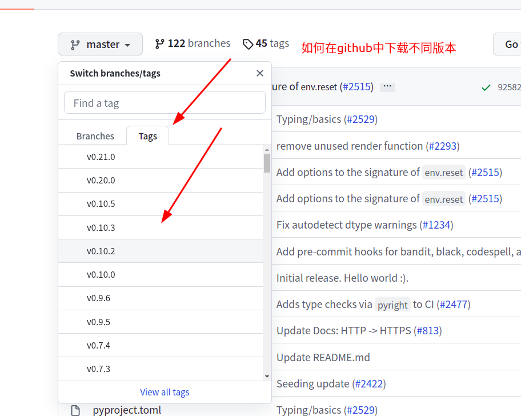
Task: Click the Go to file button
Action: pyautogui.click(x=507, y=44)
